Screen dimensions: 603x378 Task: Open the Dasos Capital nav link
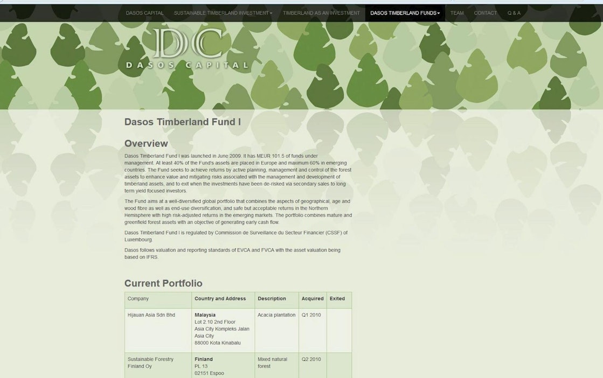pos(144,13)
